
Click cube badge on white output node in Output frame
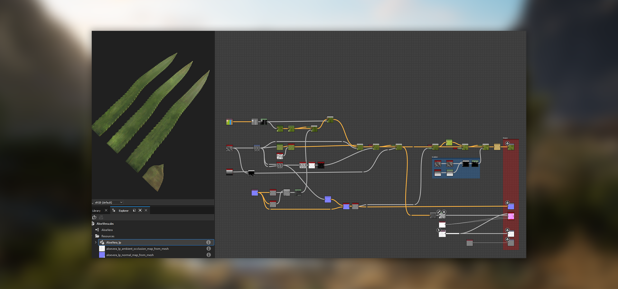click(507, 230)
